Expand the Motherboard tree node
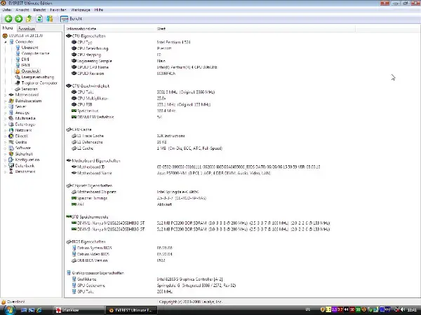This screenshot has height=315, width=421. (x=5, y=94)
